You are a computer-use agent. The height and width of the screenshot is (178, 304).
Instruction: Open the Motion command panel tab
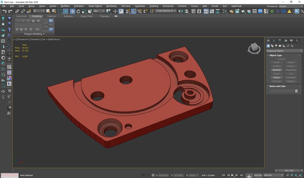pos(285,41)
